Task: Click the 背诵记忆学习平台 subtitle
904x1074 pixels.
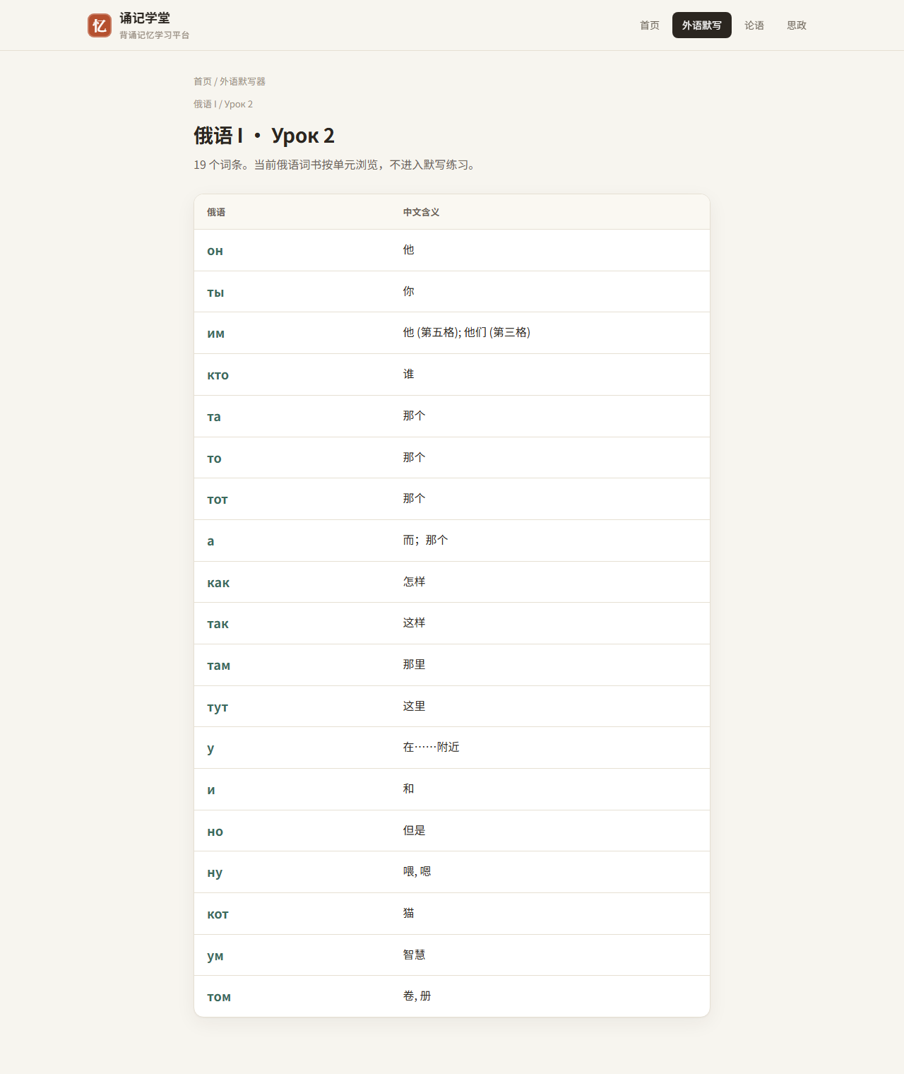Action: point(154,35)
